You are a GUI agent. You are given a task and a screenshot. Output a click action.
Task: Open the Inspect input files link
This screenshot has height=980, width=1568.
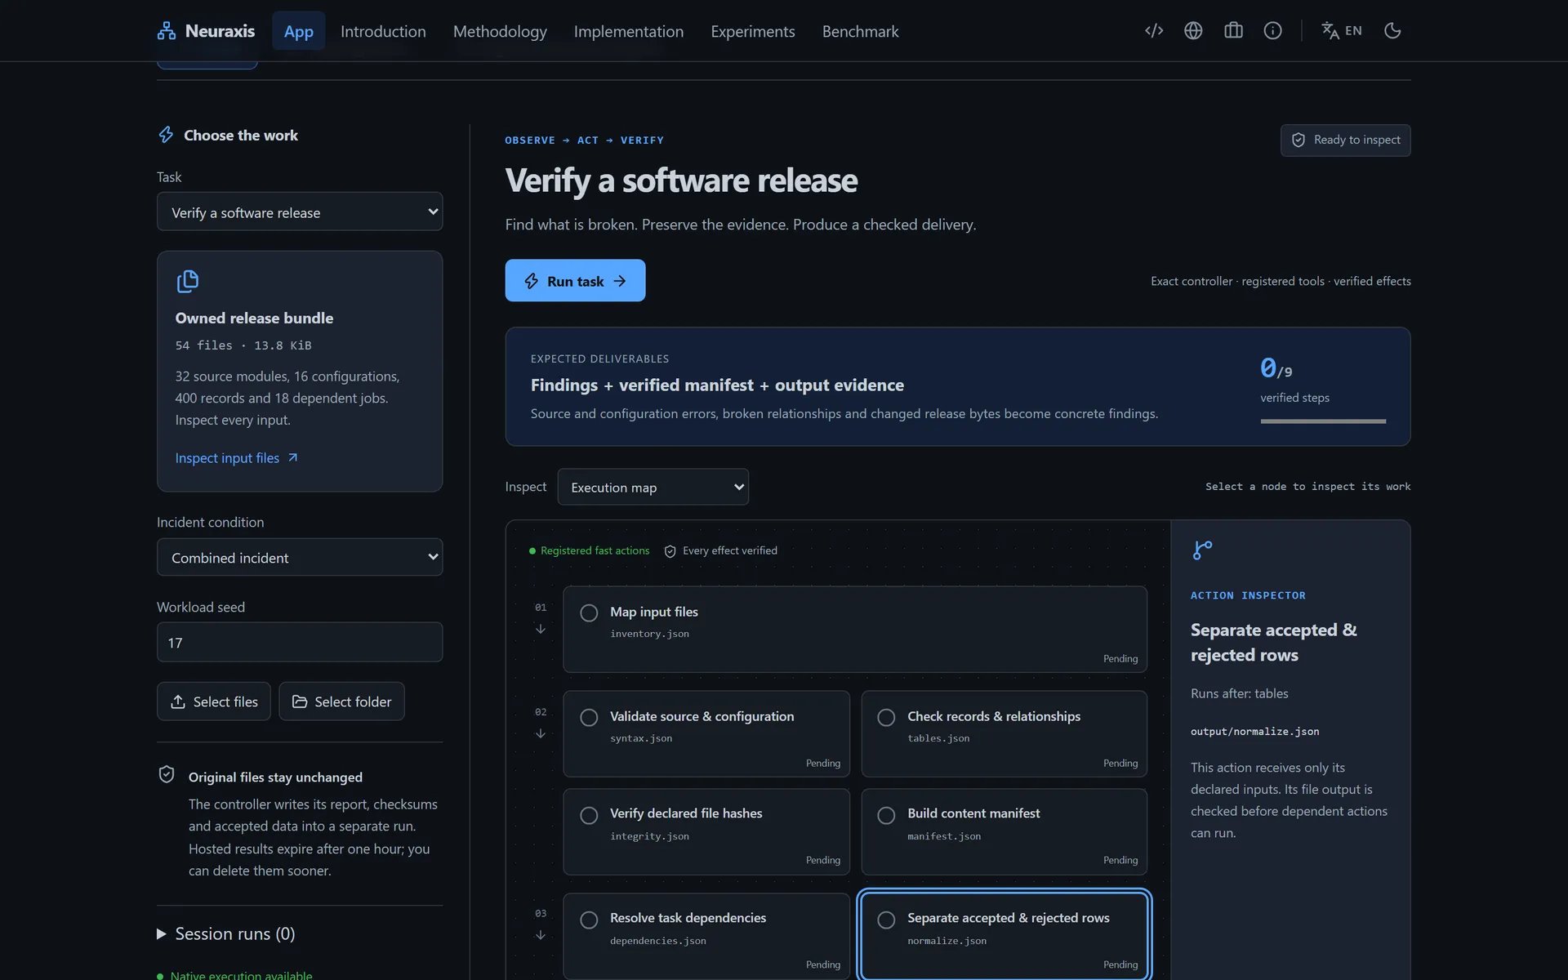(x=237, y=458)
